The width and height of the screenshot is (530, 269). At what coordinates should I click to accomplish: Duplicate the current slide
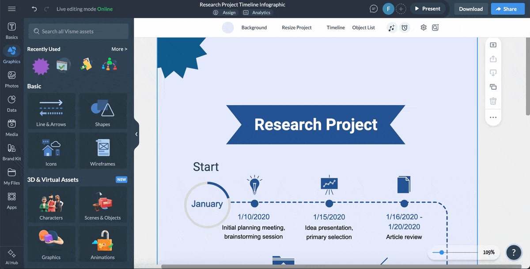(493, 87)
